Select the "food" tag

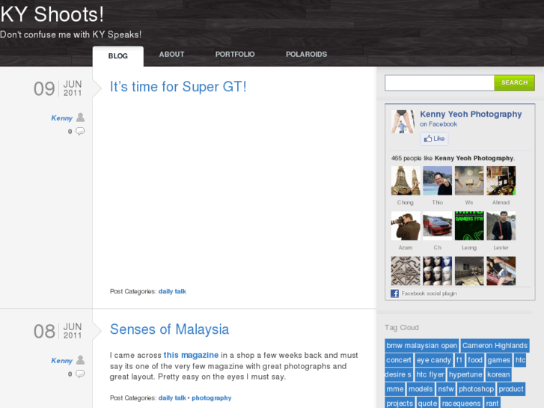point(475,360)
